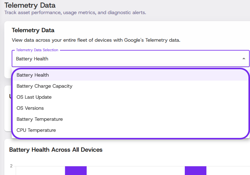250x175 pixels.
Task: Click the Telemetry Data card heading
Action: pyautogui.click(x=33, y=30)
